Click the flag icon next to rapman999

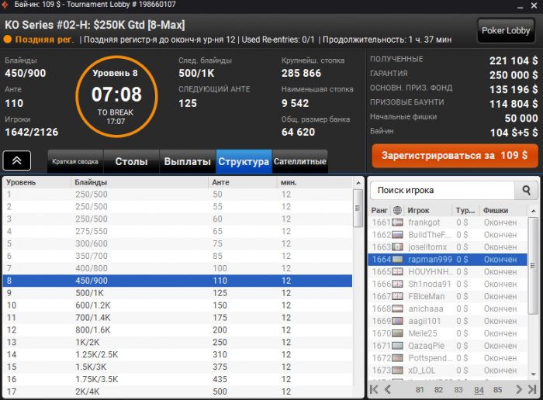(x=397, y=260)
